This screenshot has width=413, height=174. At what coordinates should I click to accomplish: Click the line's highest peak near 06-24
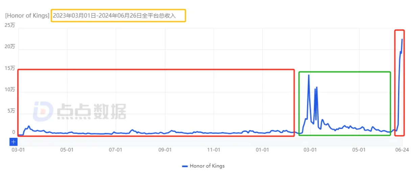tap(402, 39)
